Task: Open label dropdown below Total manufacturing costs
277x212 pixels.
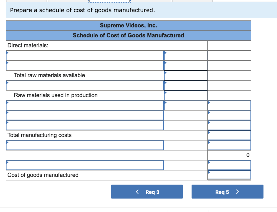Action: tap(85, 145)
